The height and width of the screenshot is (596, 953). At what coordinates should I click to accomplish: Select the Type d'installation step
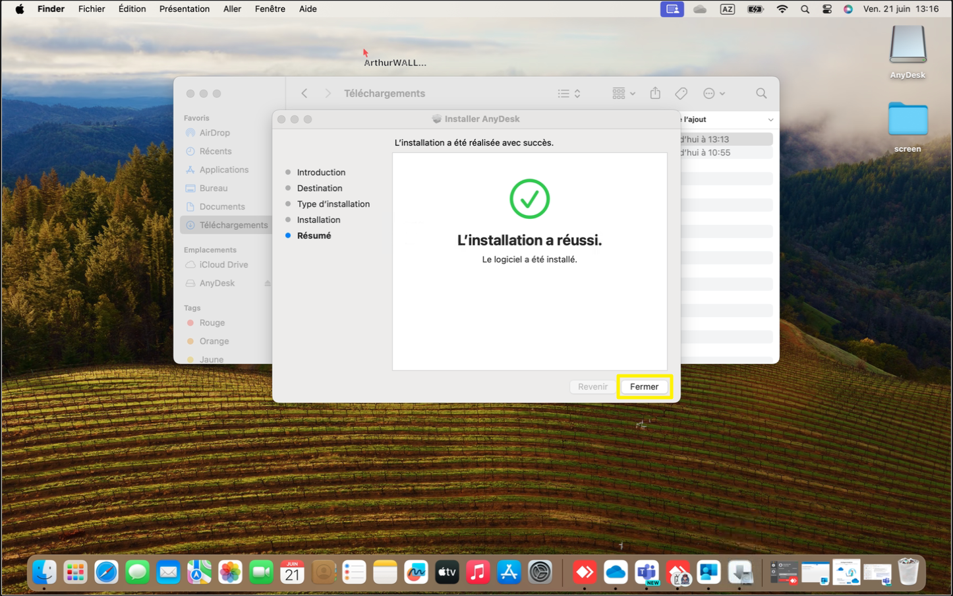click(333, 204)
